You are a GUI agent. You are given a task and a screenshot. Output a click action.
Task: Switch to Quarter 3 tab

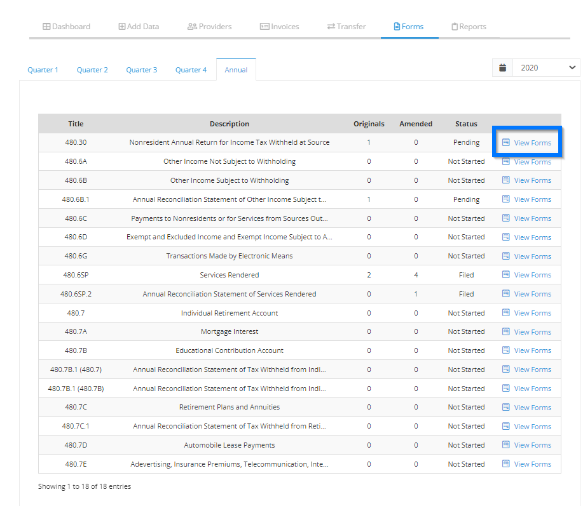[142, 70]
